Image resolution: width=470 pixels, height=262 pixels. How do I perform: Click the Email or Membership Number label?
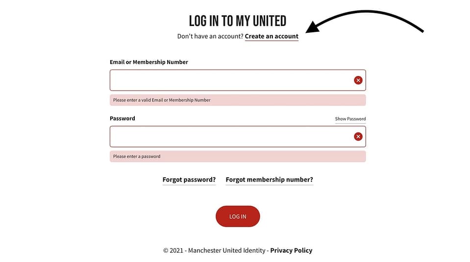149,62
